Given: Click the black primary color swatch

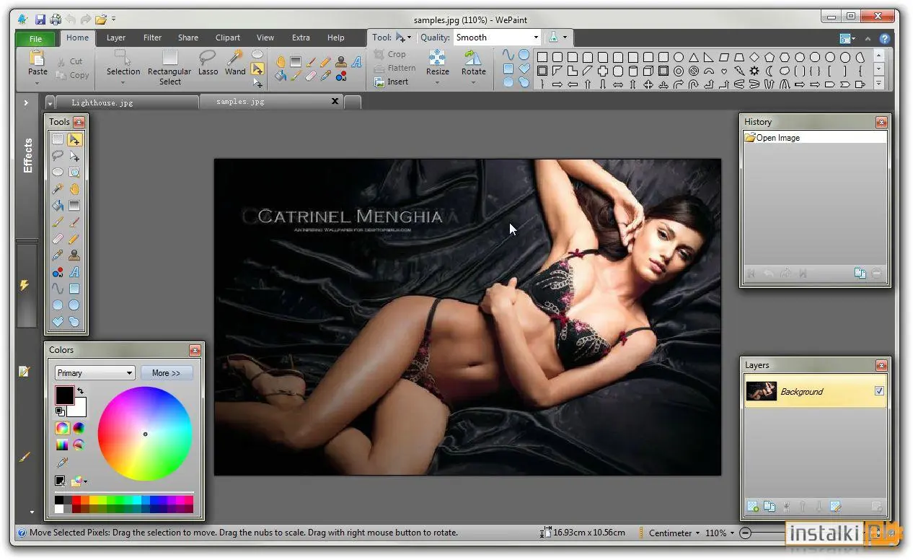Looking at the screenshot, I should [x=65, y=395].
